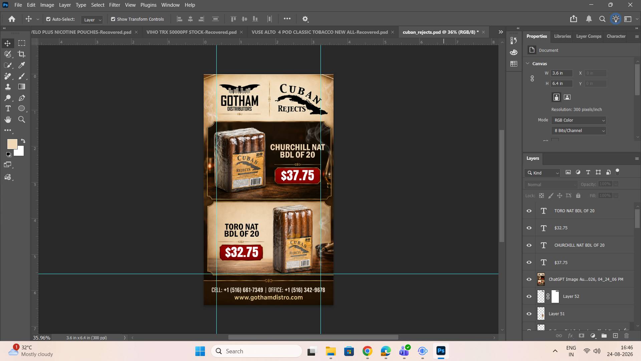
Task: Activate the Hand tool
Action: (x=8, y=119)
